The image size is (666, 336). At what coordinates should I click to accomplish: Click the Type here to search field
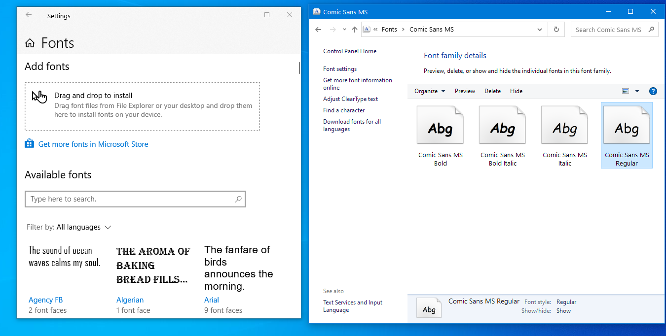135,199
